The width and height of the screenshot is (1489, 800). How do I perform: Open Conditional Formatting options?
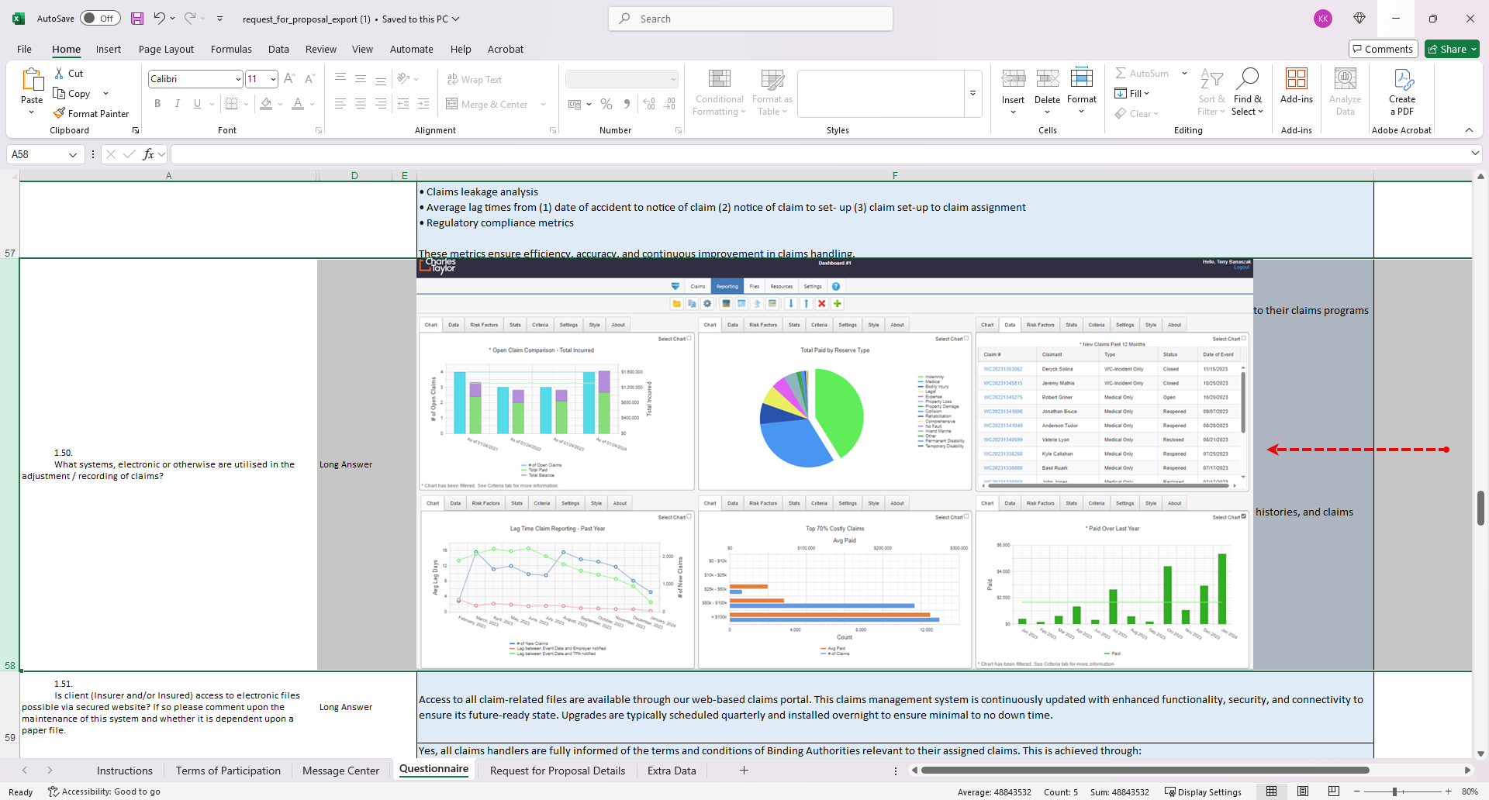(x=719, y=91)
